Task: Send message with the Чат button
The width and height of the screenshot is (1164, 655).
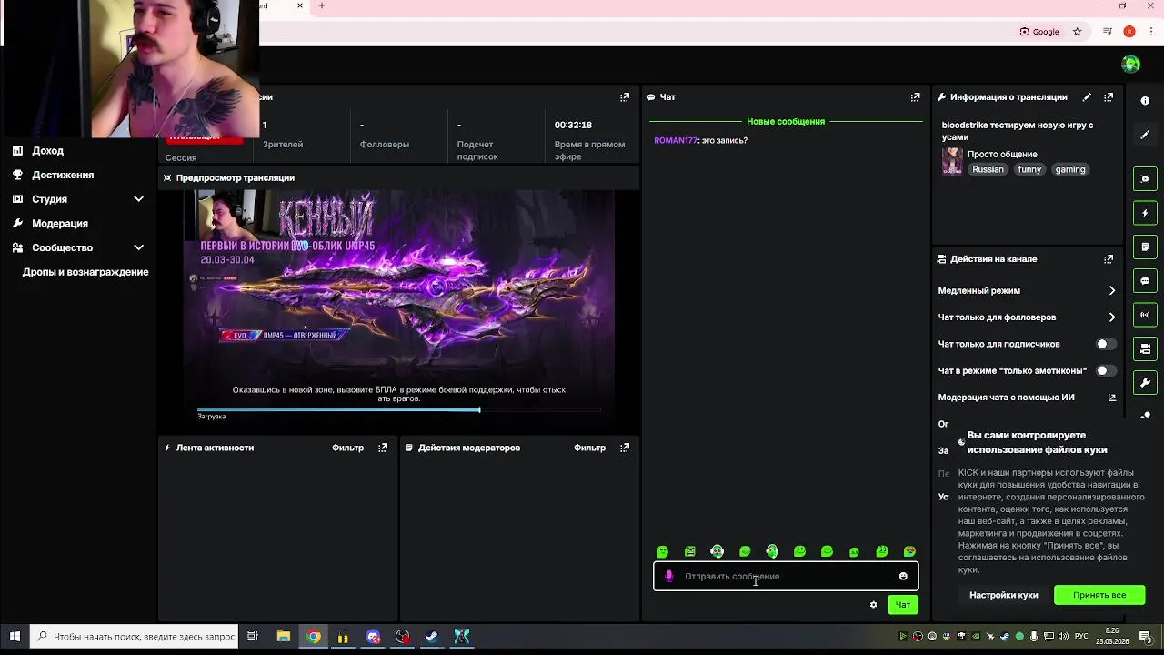Action: click(902, 605)
